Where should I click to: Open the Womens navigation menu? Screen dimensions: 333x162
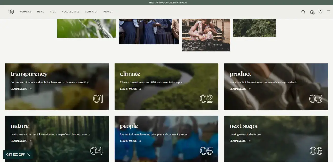tap(25, 12)
